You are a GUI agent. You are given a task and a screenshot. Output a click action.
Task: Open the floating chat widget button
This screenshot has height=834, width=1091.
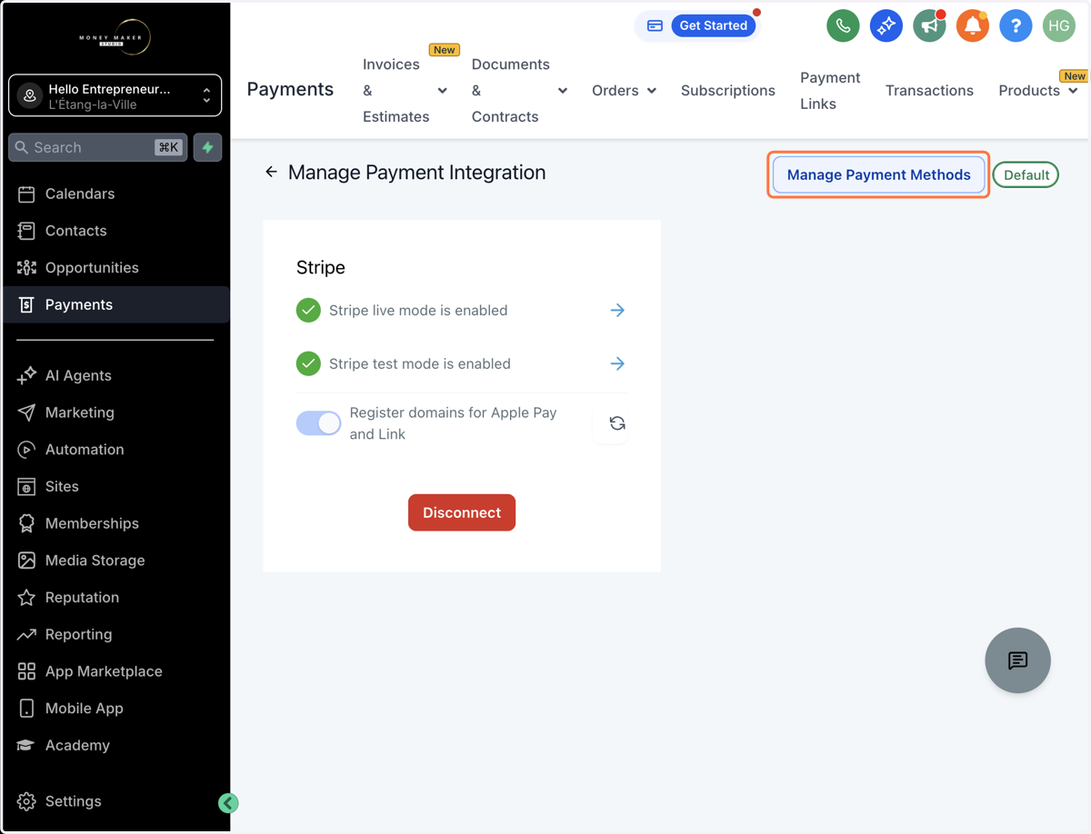(1017, 660)
